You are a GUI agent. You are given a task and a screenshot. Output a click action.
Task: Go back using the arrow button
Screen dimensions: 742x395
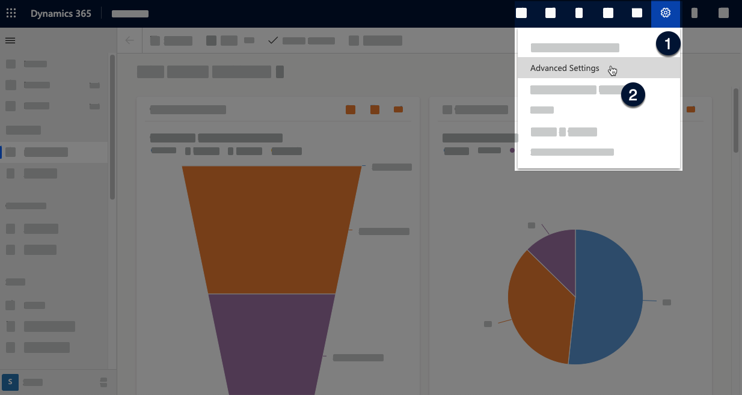pyautogui.click(x=129, y=40)
